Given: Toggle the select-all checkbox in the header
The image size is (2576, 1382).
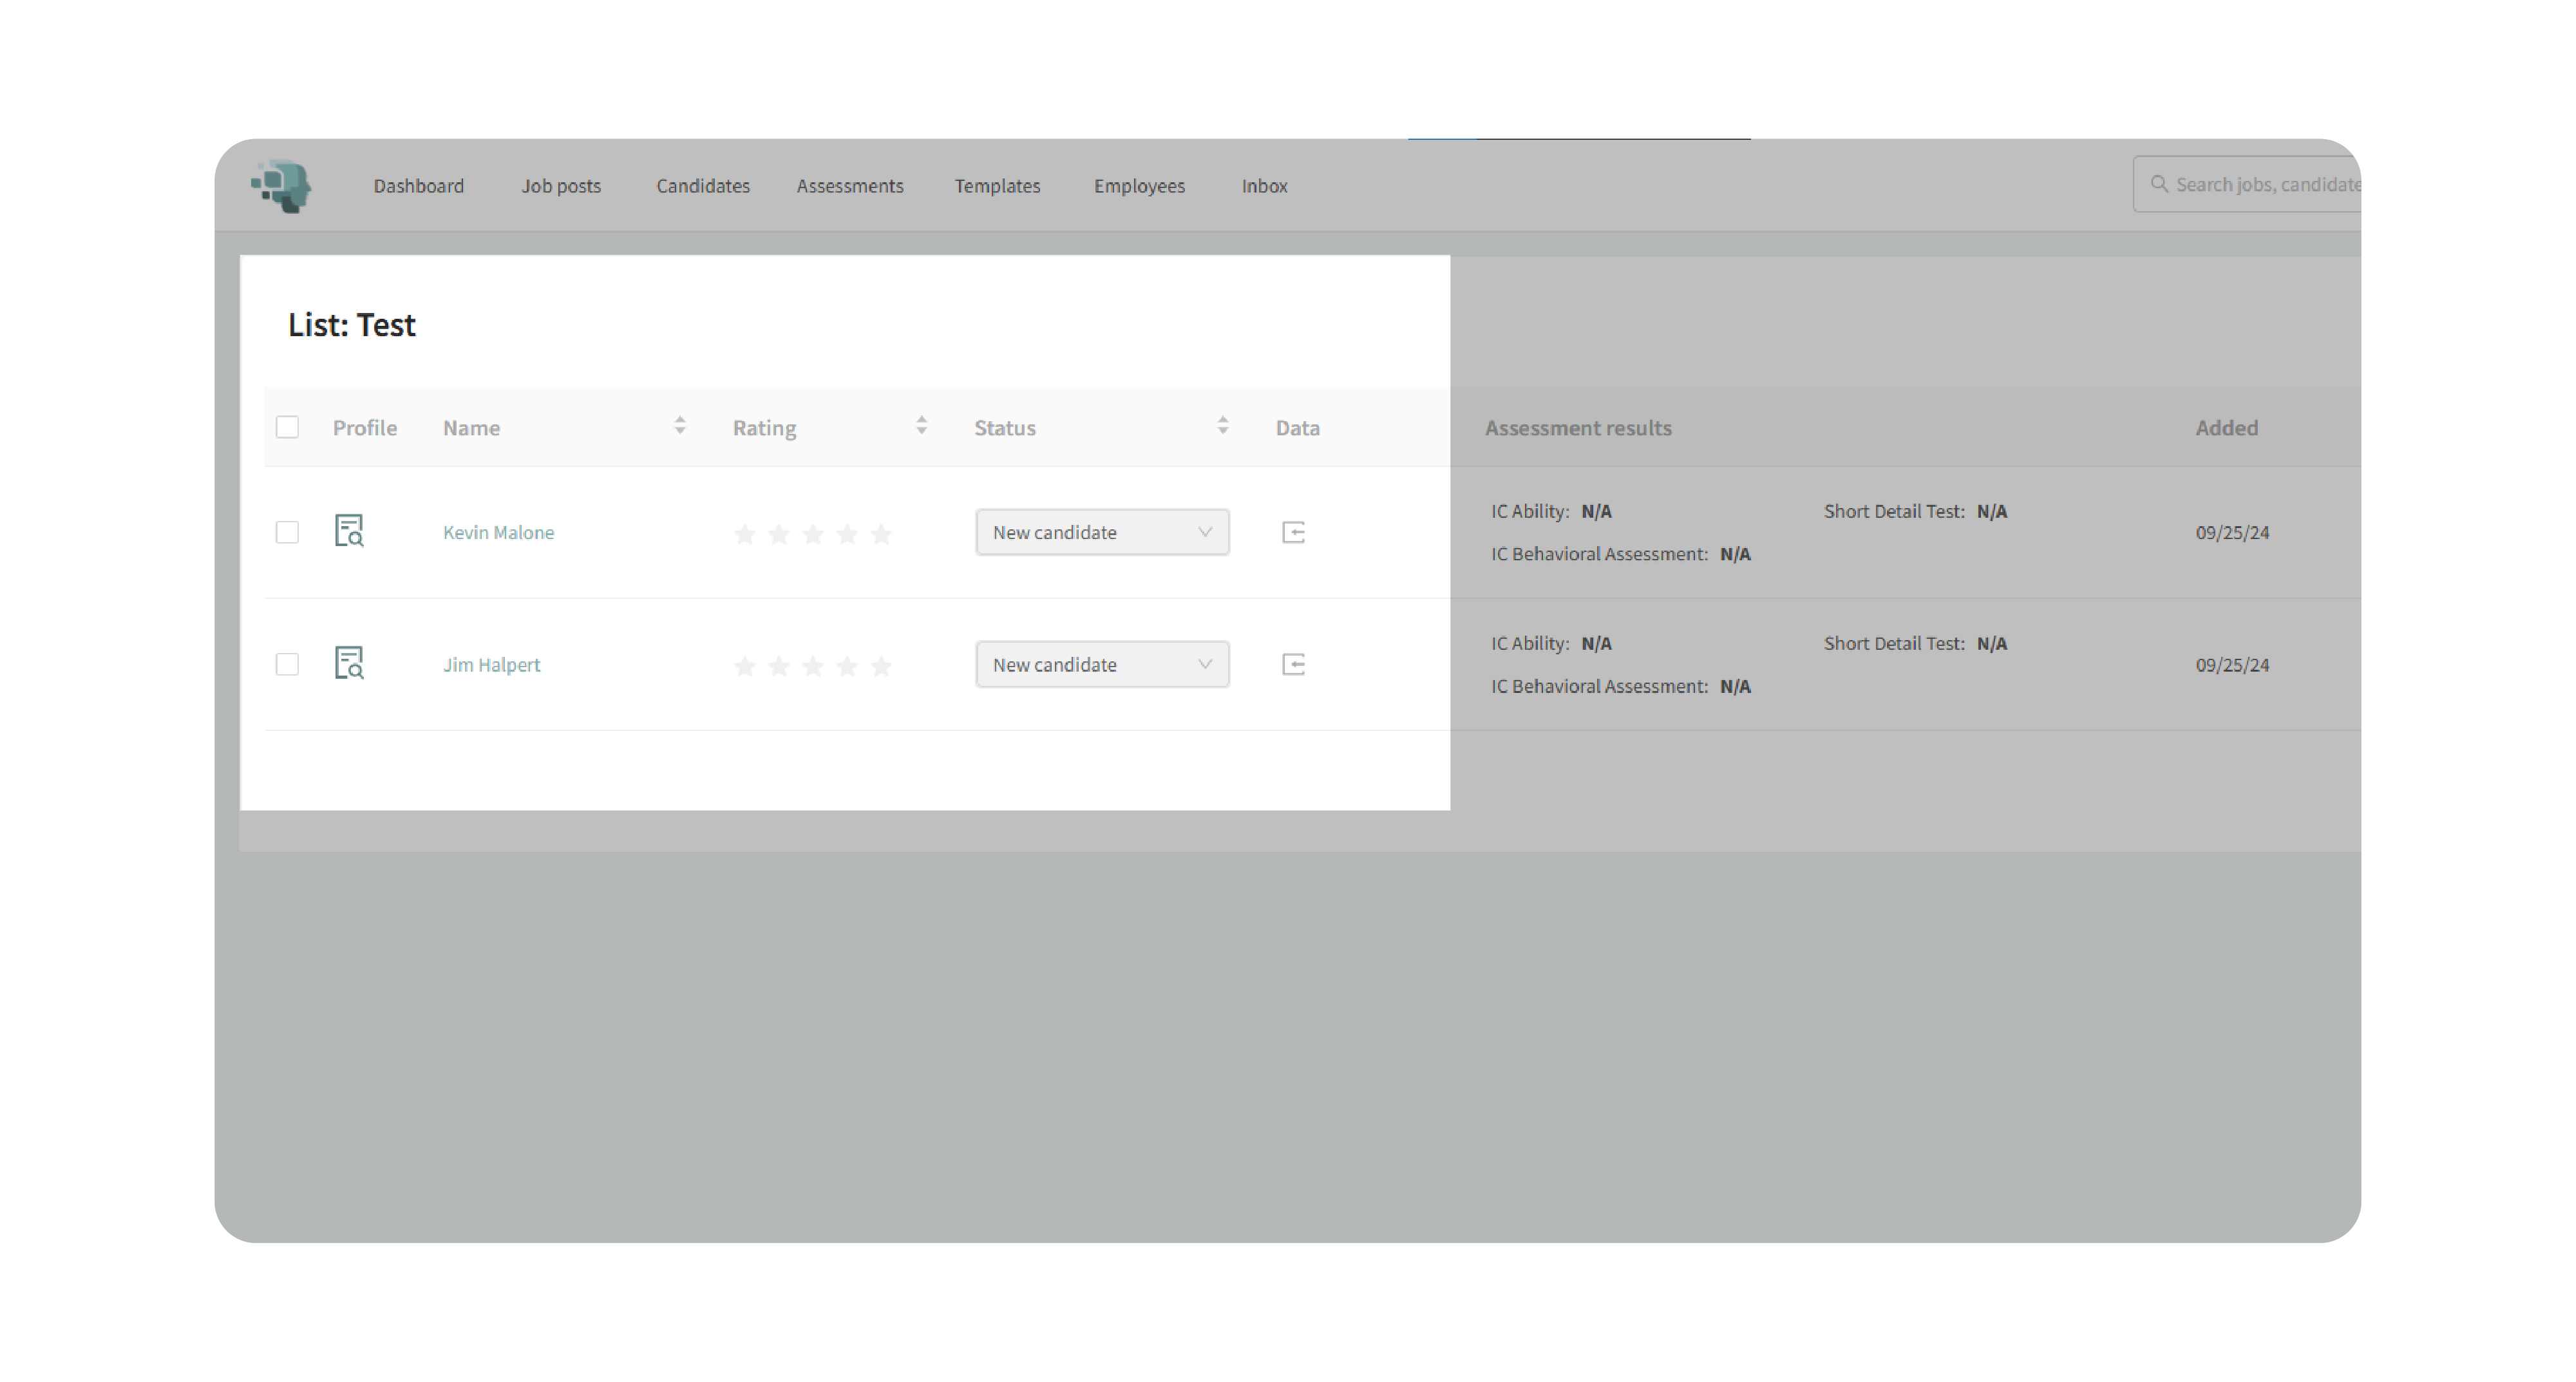Looking at the screenshot, I should pyautogui.click(x=287, y=427).
